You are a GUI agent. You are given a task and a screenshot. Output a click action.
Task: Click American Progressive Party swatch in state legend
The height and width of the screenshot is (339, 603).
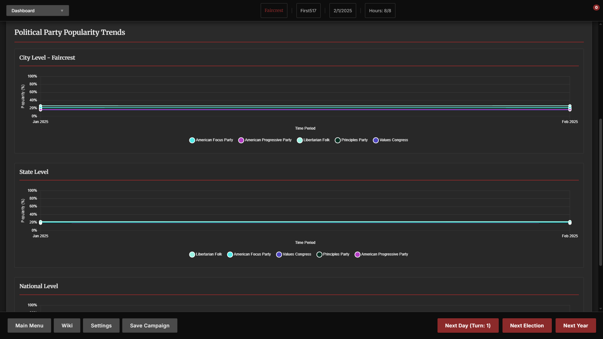coord(357,255)
